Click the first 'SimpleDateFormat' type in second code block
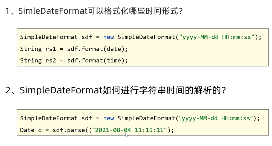The height and width of the screenshot is (146, 272). click(x=49, y=118)
